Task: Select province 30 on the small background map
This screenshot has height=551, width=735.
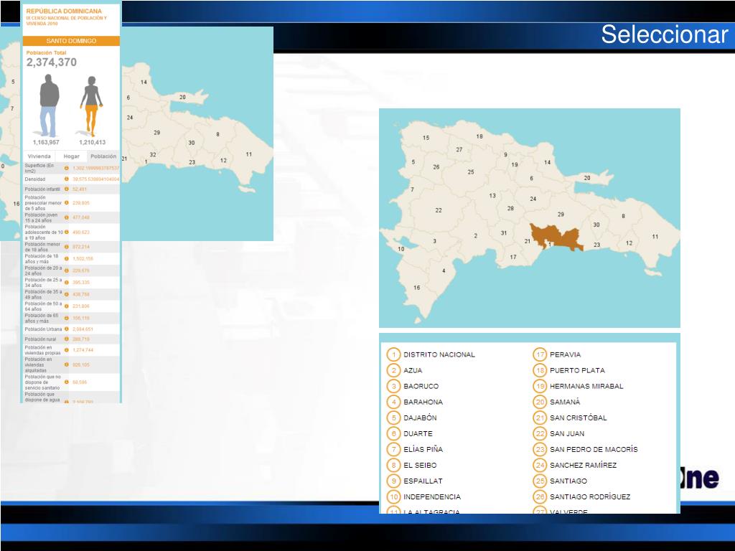Action: pos(191,143)
